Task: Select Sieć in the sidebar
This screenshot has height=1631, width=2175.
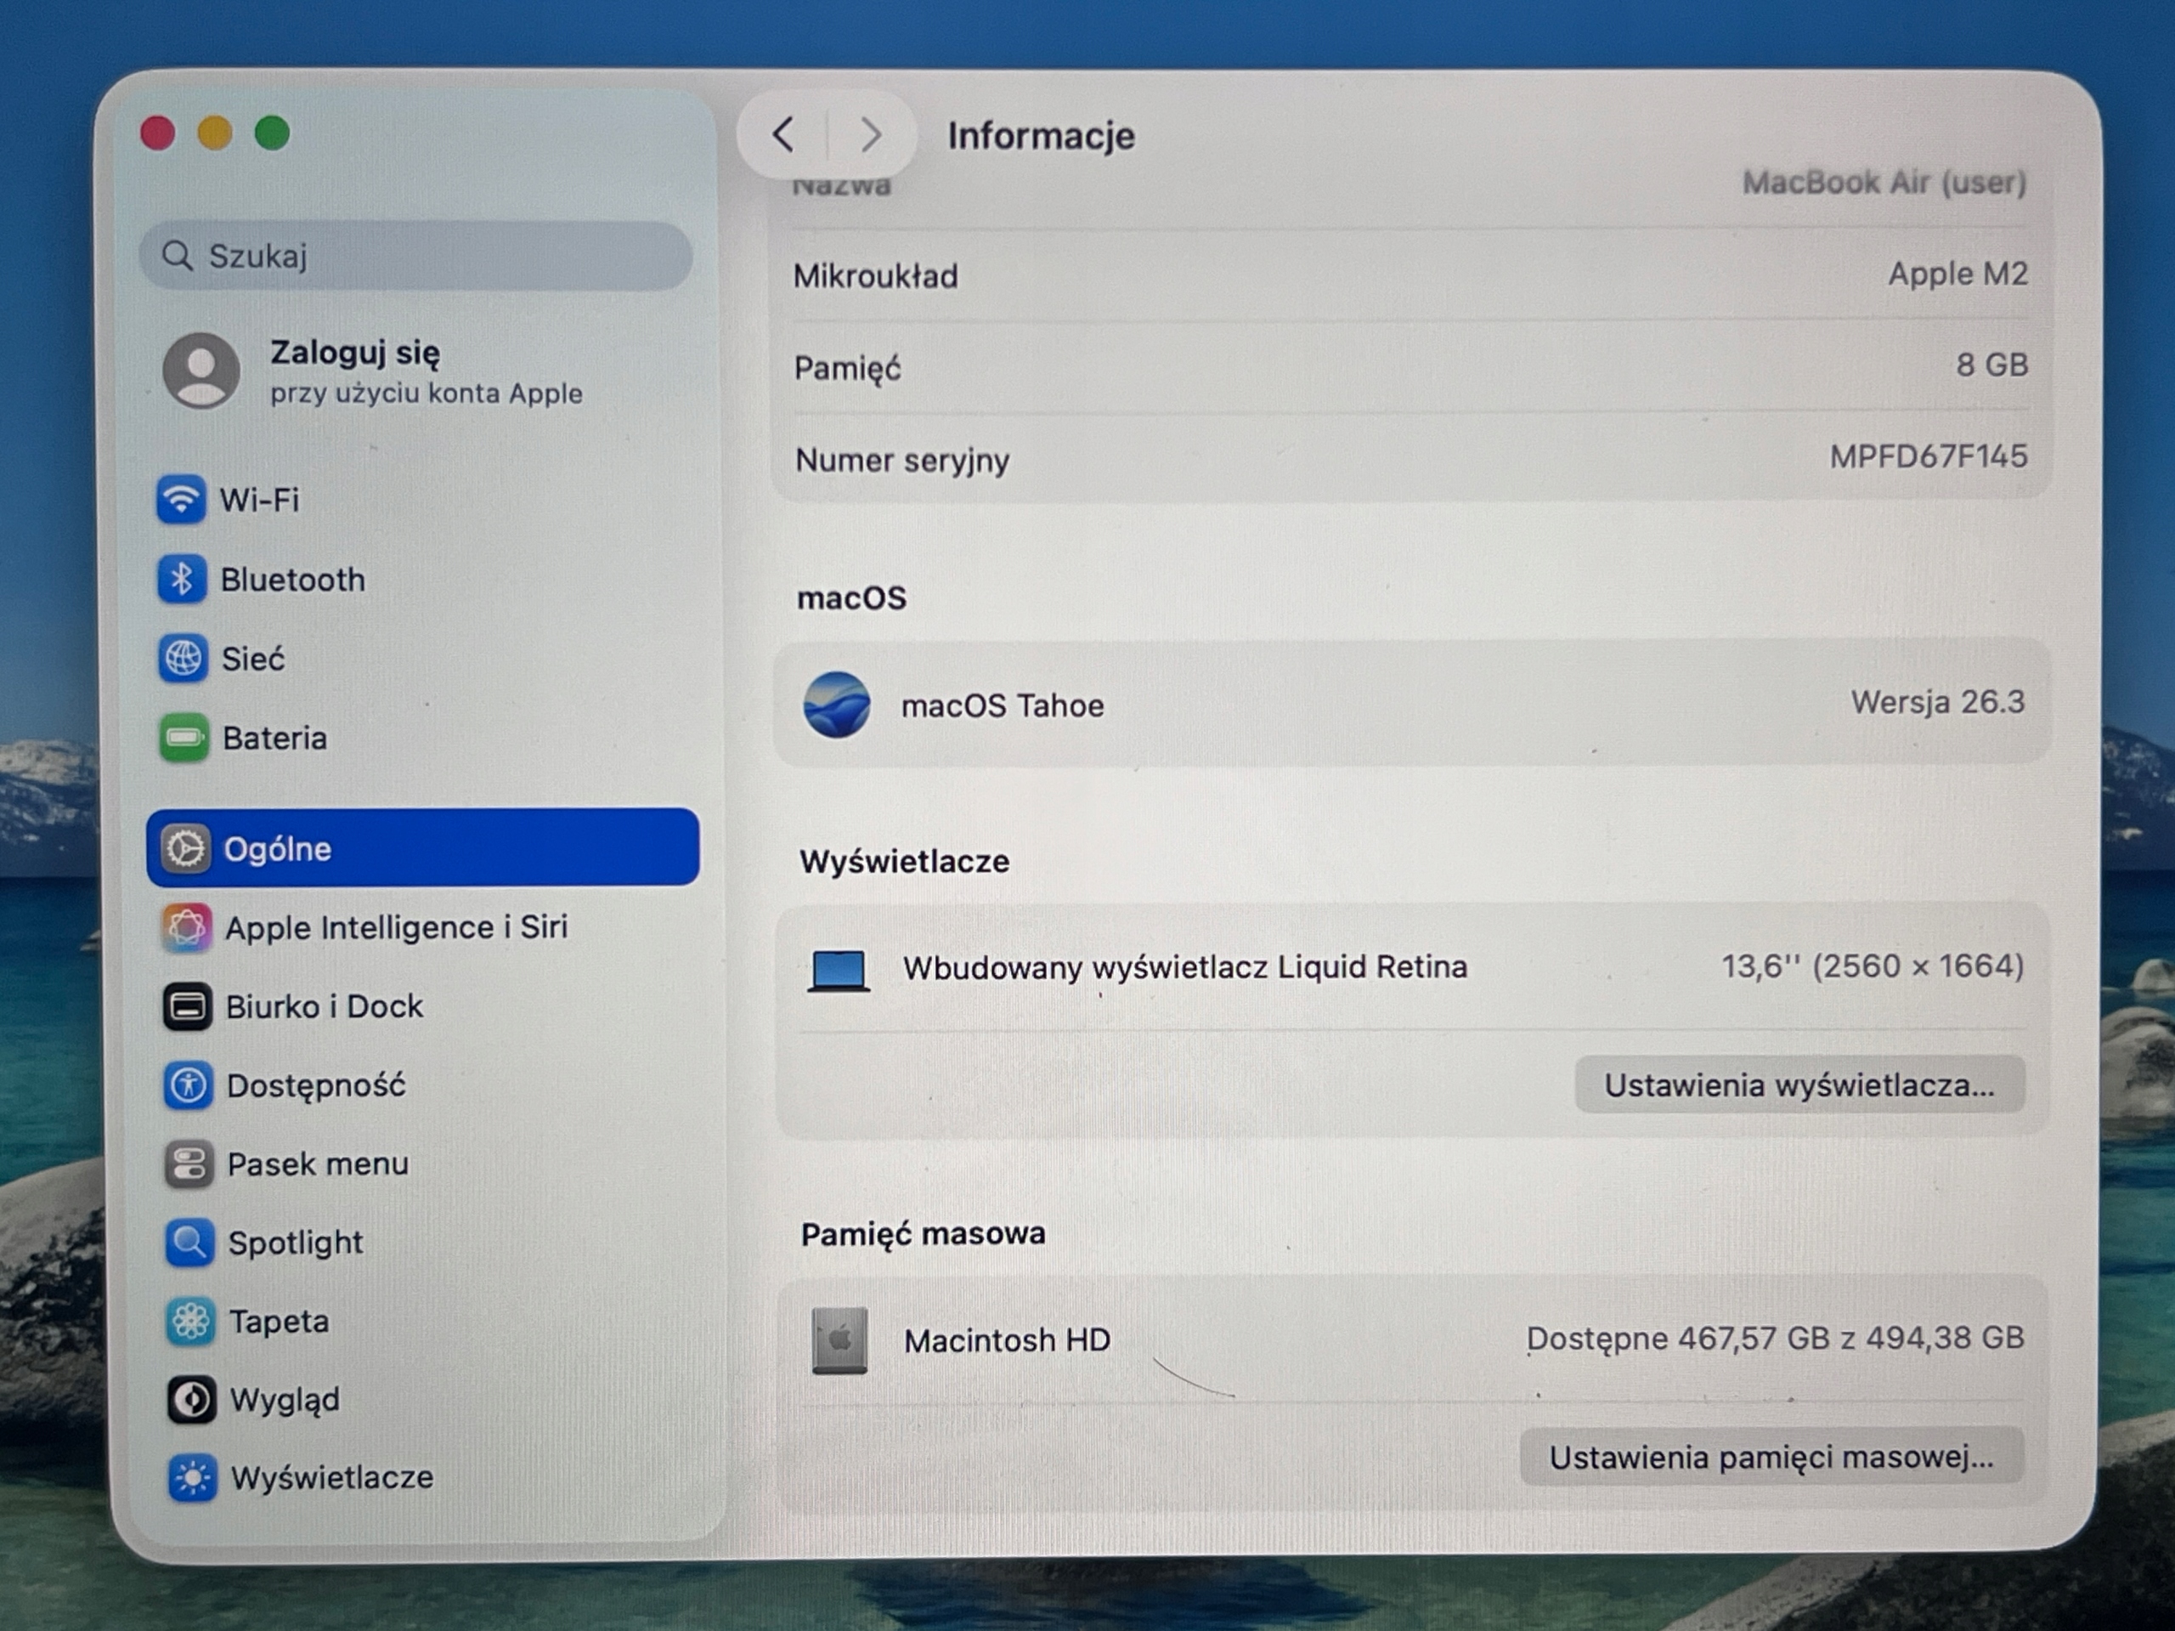Action: (x=423, y=658)
